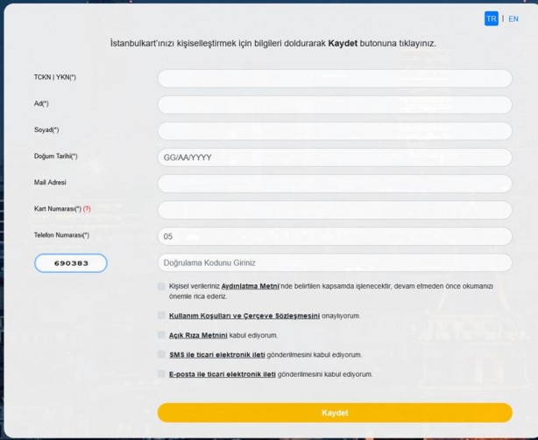Screen dimensions: 538x440
Task: Check SMS ile ticari elektronik ileti checkbox
Action: 161,354
